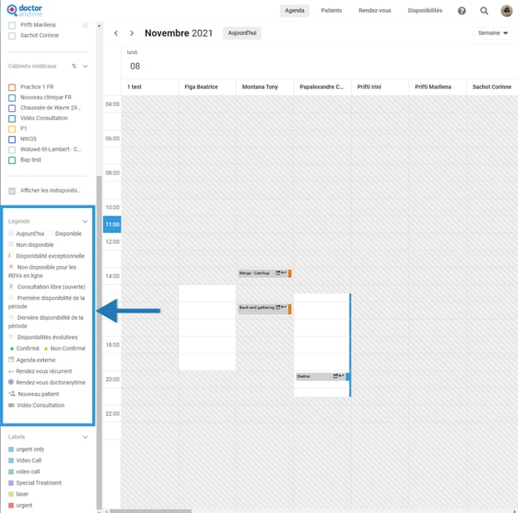Open the Disponibilités tab

(425, 11)
